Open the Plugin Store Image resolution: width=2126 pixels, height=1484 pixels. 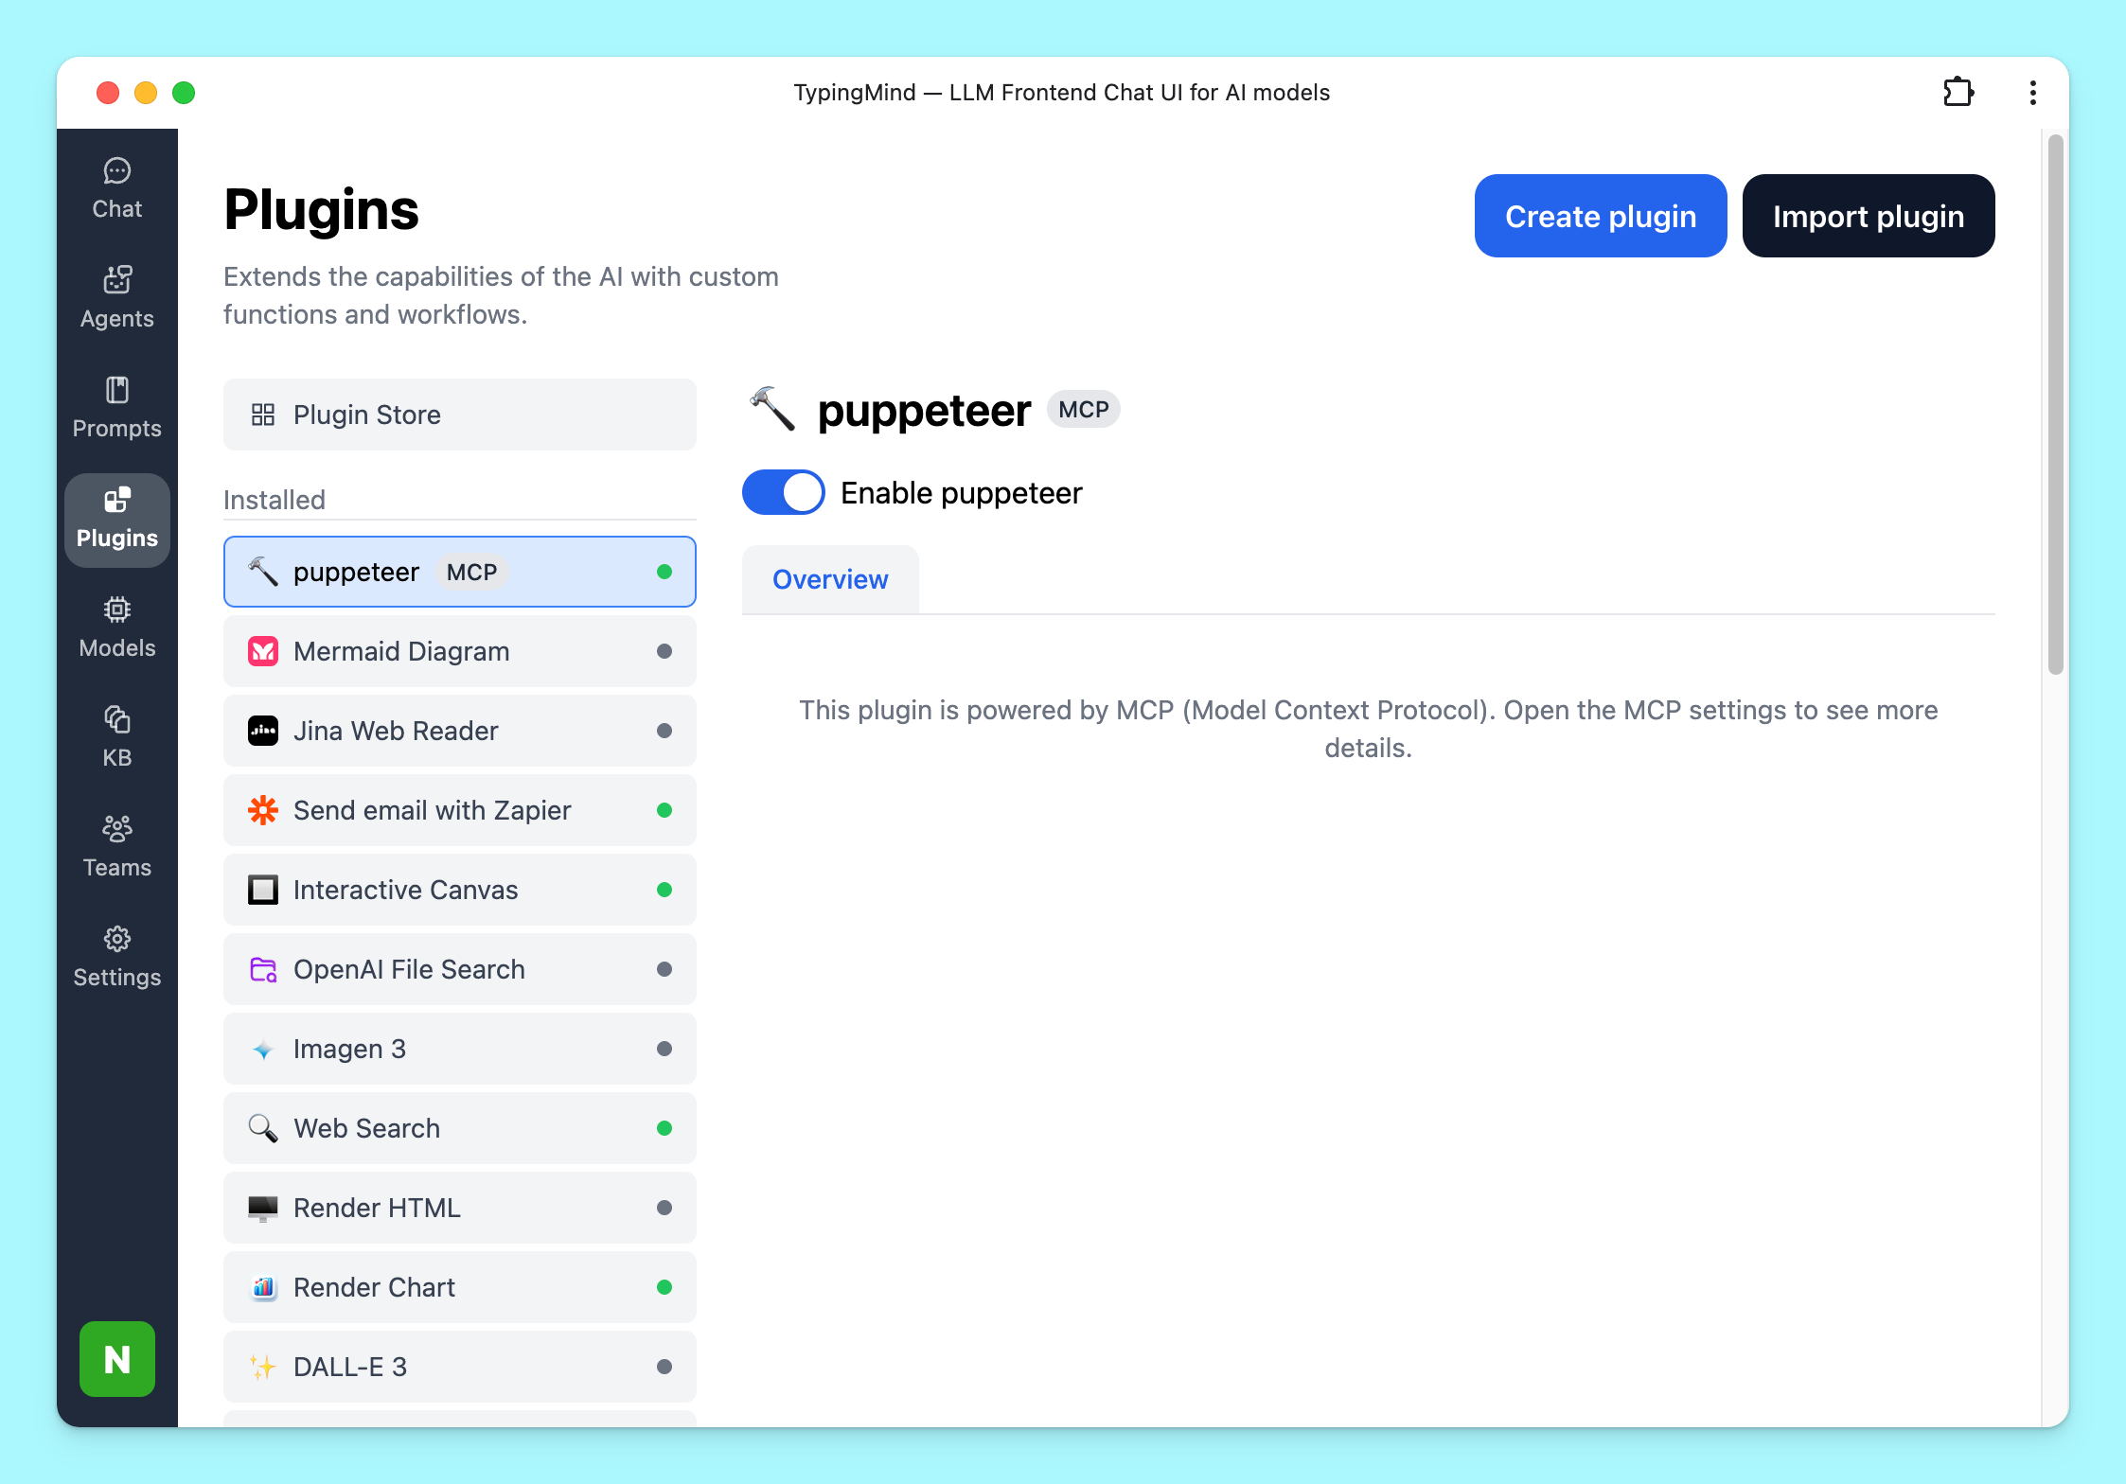point(460,415)
